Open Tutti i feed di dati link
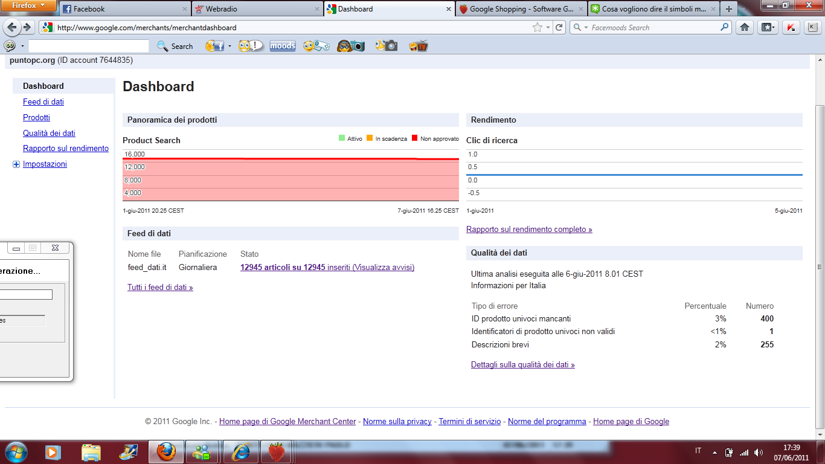The height and width of the screenshot is (464, 825). pyautogui.click(x=160, y=288)
